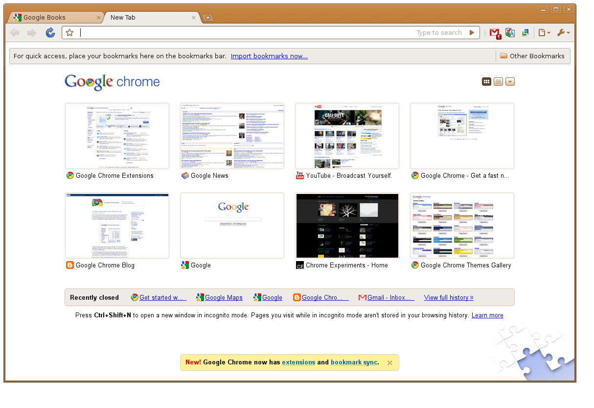Click the Google News title link
Image resolution: width=594 pixels, height=408 pixels.
tap(209, 175)
